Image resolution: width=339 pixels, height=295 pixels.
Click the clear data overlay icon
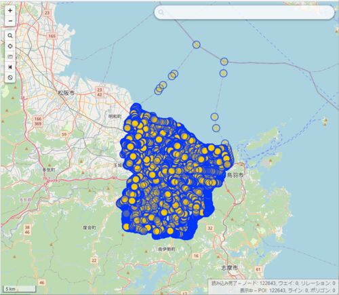pyautogui.click(x=10, y=77)
